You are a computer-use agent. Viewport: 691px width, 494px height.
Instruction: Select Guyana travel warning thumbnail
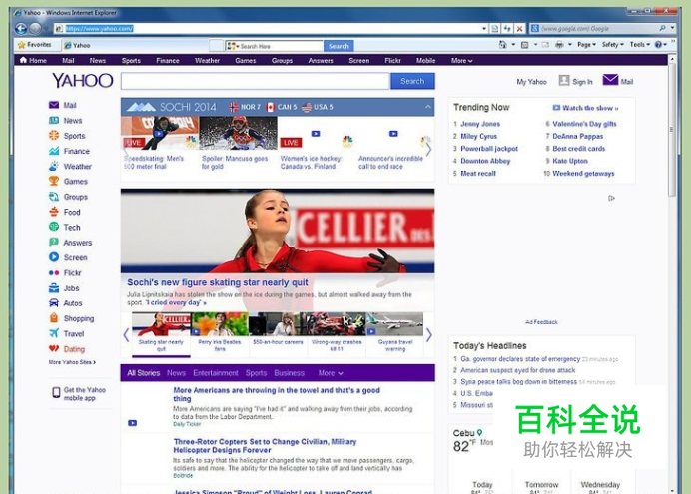tap(394, 333)
